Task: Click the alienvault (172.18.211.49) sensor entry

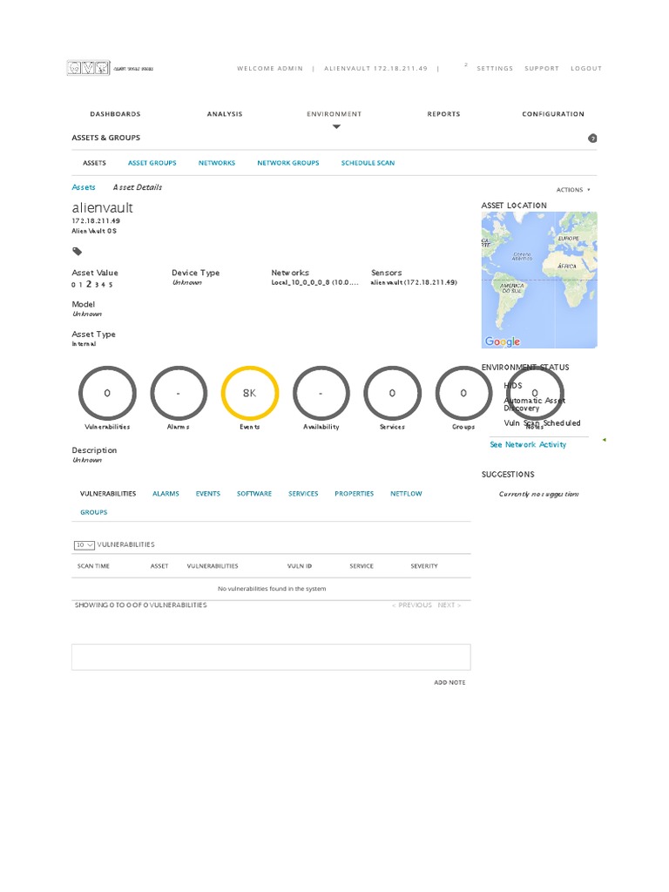Action: coord(414,283)
